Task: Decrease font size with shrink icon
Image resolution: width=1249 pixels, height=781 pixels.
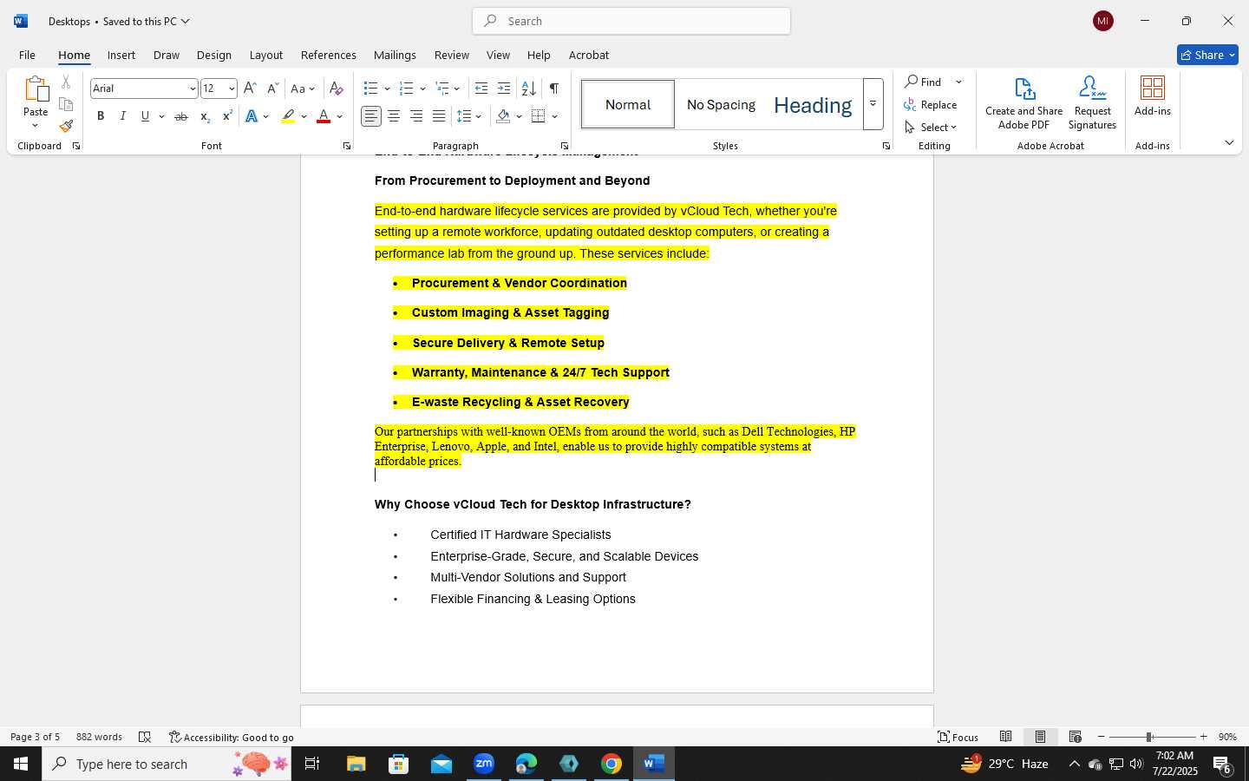Action: coord(272,89)
